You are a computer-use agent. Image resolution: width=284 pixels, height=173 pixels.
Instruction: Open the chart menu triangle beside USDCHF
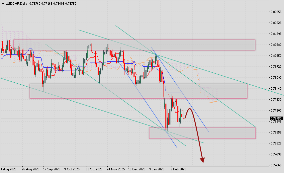(x=3, y=3)
